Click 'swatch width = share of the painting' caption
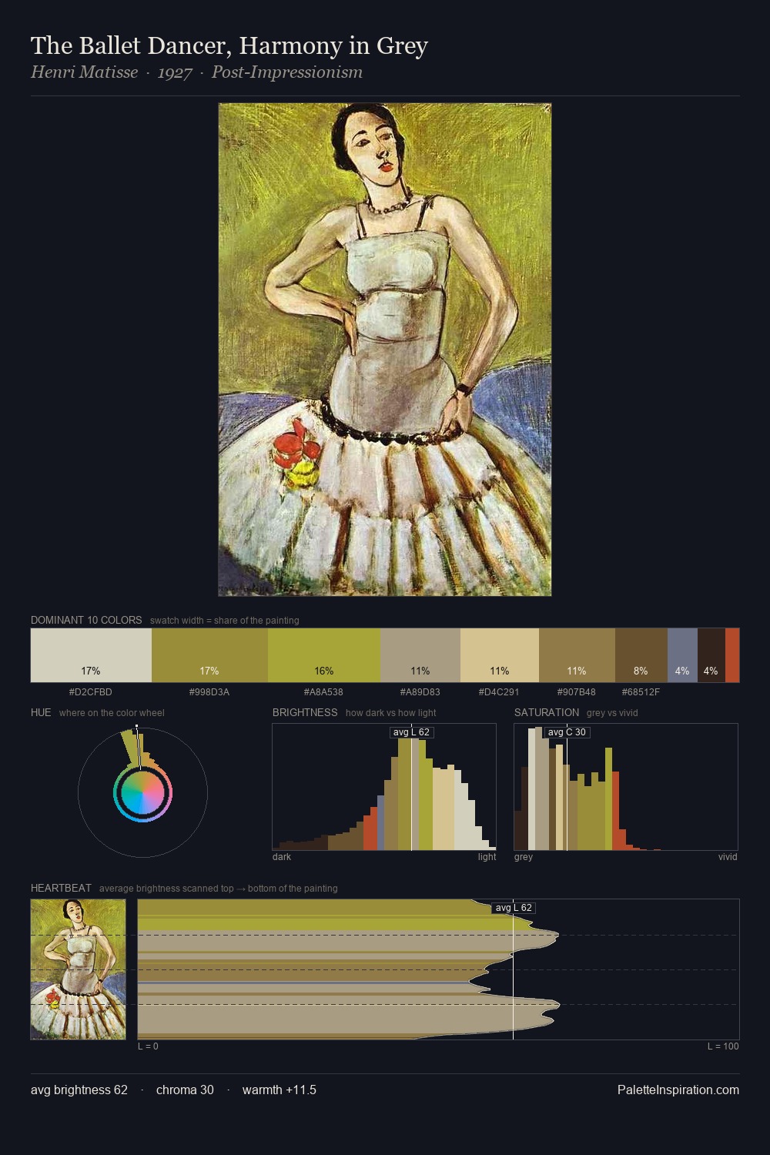Image resolution: width=770 pixels, height=1155 pixels. (225, 621)
